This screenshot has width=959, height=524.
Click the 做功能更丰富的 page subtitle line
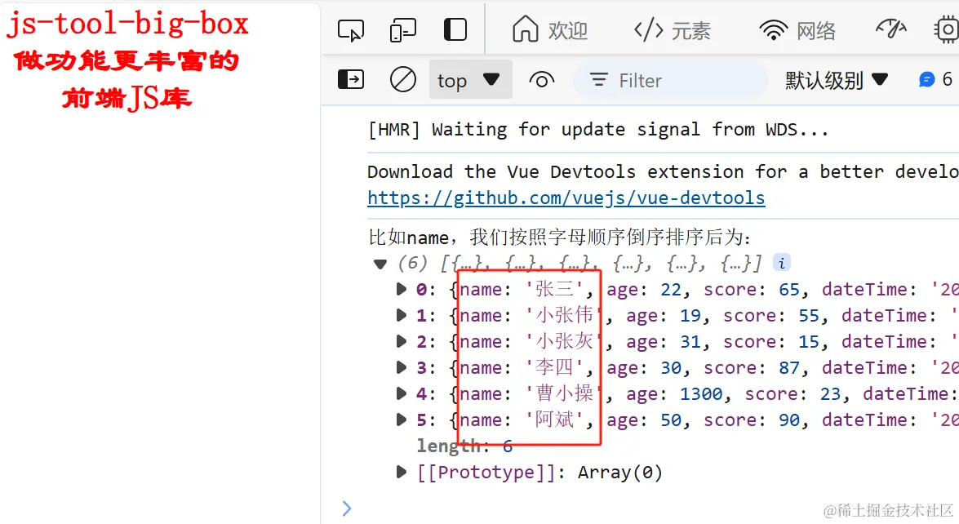(126, 61)
